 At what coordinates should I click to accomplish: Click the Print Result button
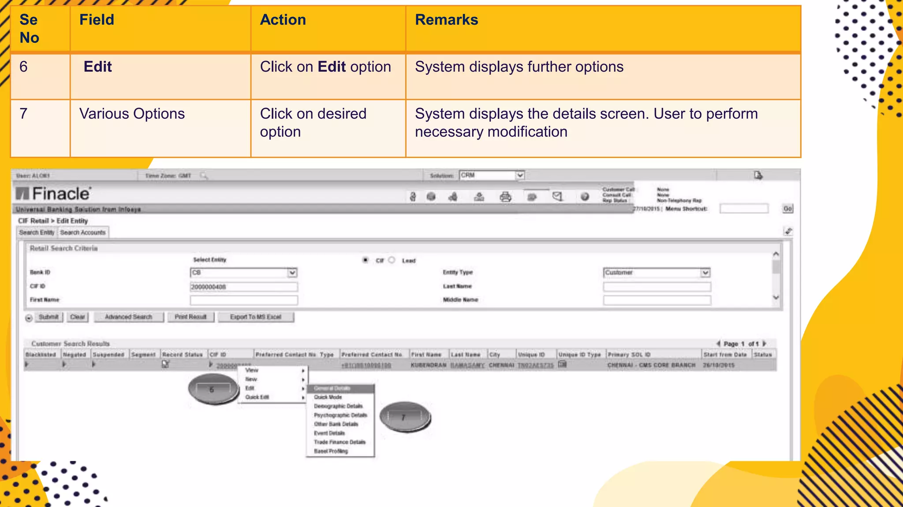coord(190,317)
